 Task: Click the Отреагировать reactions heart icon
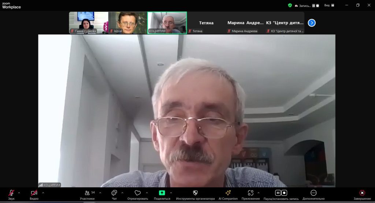tap(138, 193)
